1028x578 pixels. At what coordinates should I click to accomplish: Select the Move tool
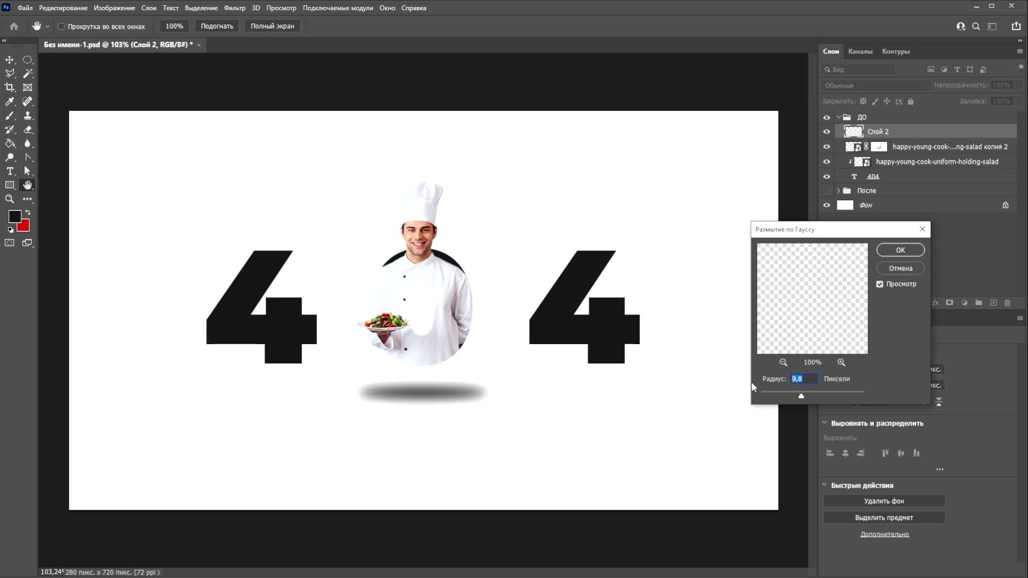pyautogui.click(x=10, y=60)
